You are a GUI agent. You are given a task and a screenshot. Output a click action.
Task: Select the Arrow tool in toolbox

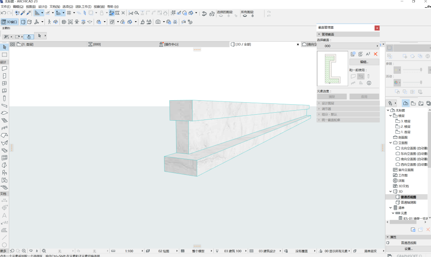[4, 47]
